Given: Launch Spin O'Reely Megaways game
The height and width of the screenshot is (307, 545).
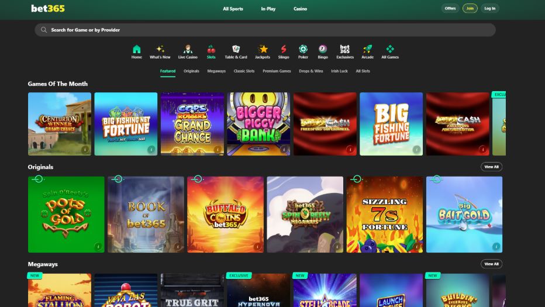Looking at the screenshot, I should [305, 215].
